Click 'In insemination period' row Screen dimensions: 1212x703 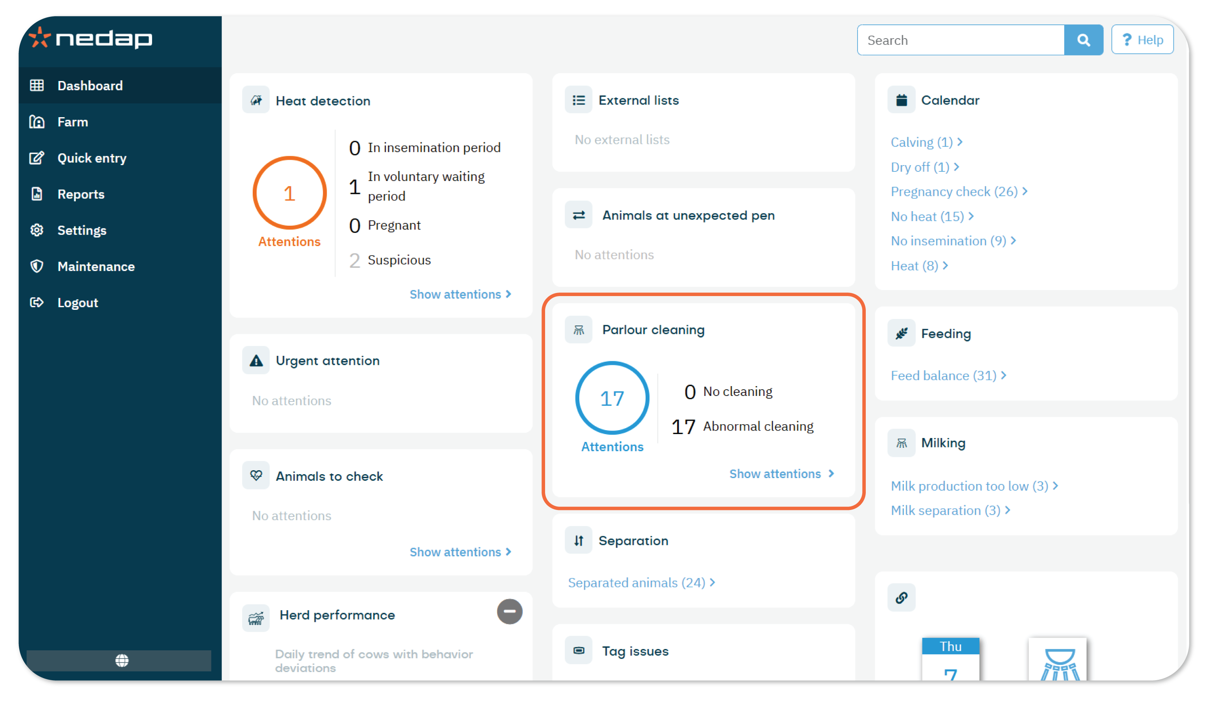click(x=426, y=147)
